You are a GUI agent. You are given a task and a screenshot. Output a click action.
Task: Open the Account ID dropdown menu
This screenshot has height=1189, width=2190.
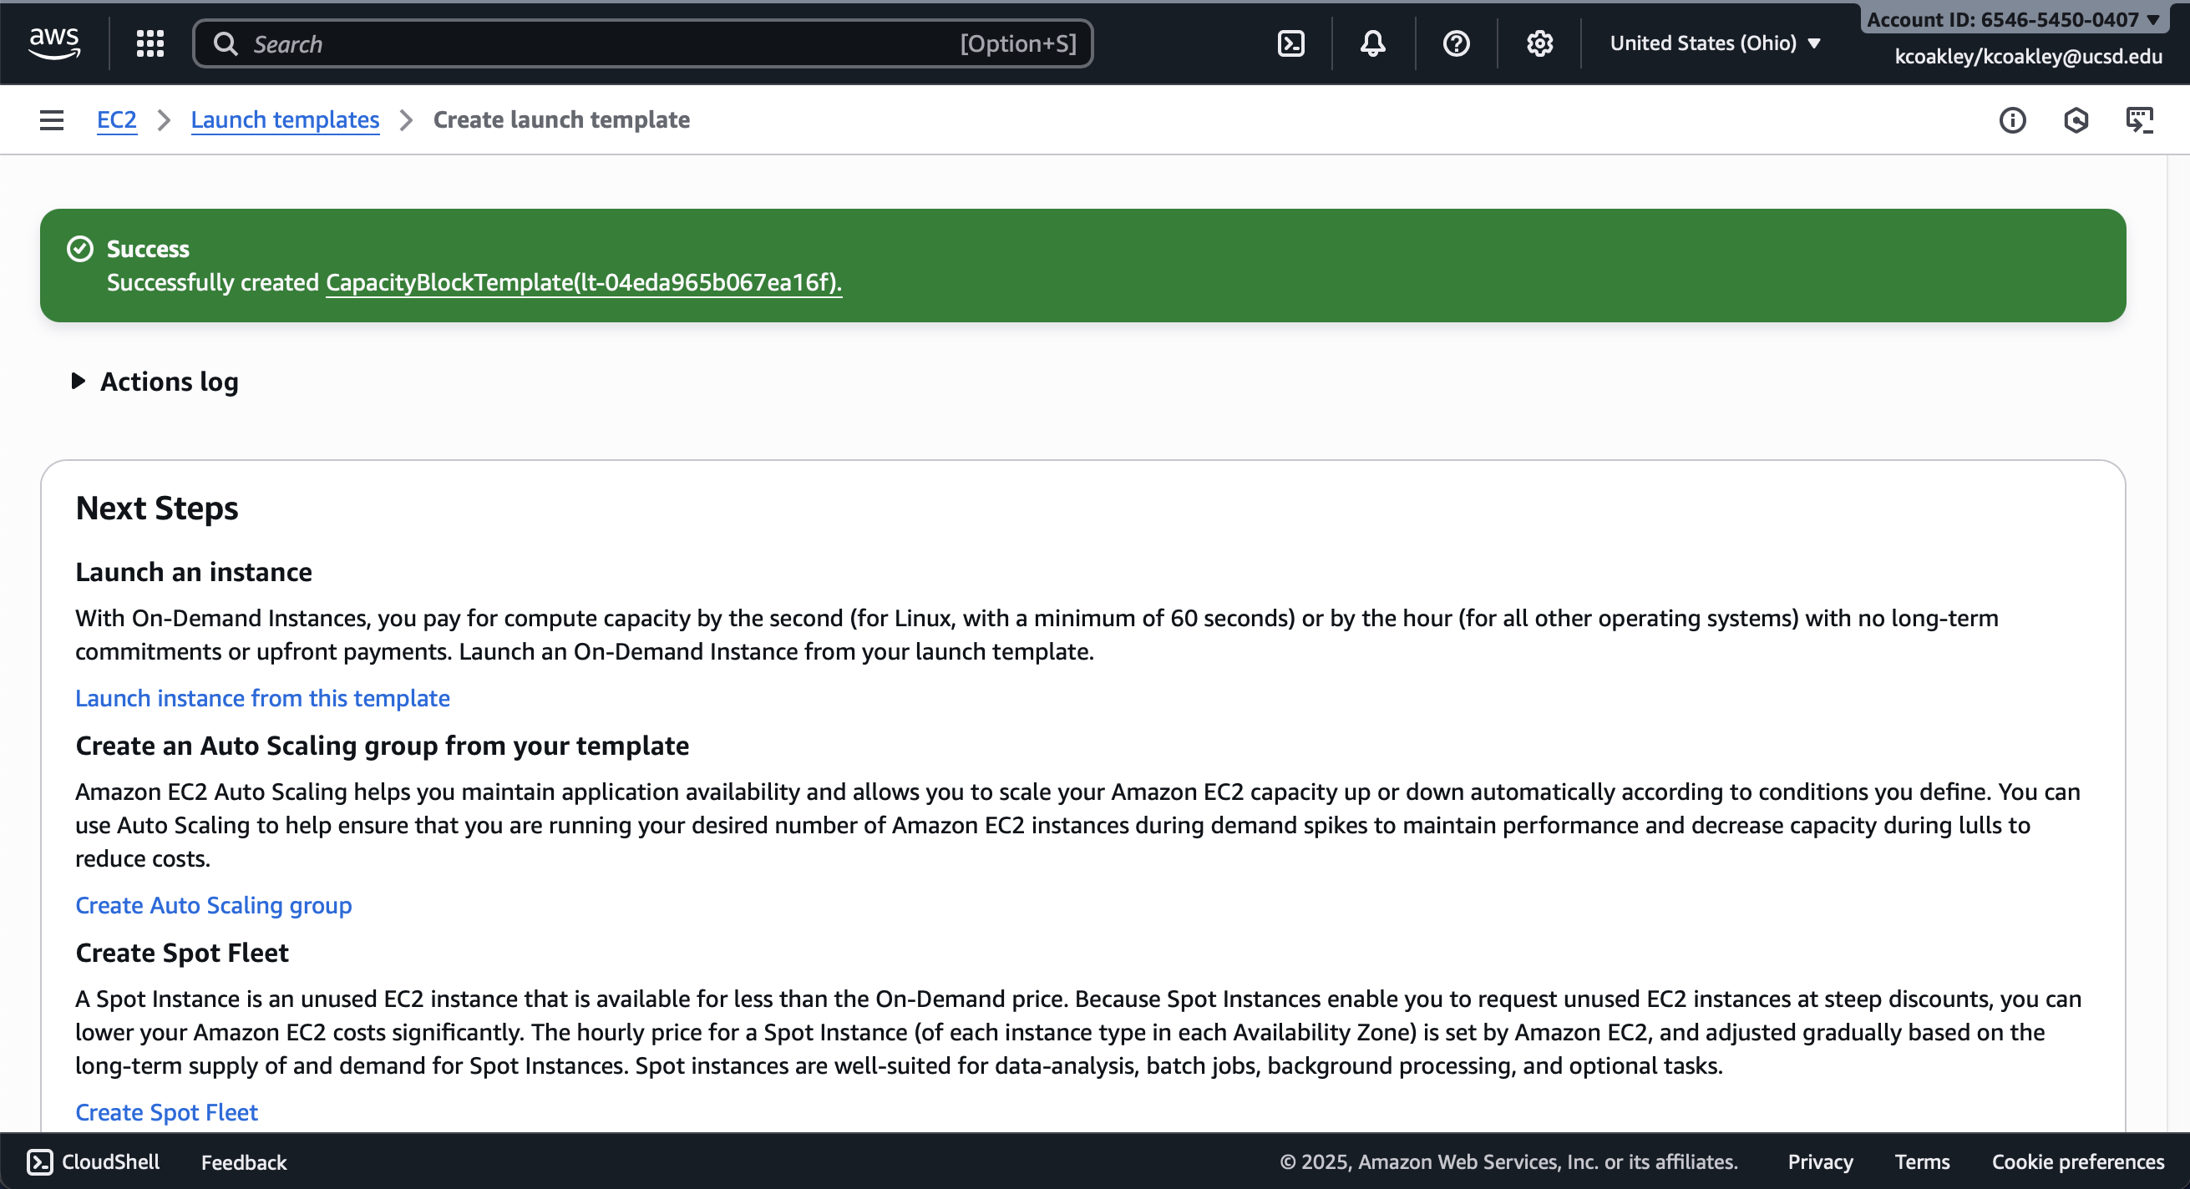pos(2013,19)
